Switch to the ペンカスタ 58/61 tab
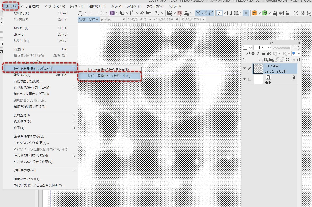This screenshot has height=207, width=312. [x=164, y=19]
